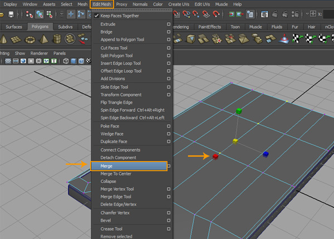Open the Normals menu

click(140, 4)
